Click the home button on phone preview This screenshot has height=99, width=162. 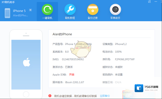(26, 94)
